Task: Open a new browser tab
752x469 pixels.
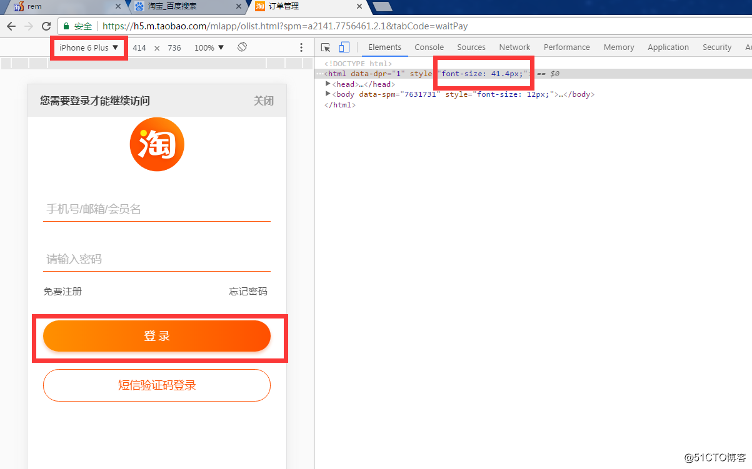Action: click(x=382, y=7)
